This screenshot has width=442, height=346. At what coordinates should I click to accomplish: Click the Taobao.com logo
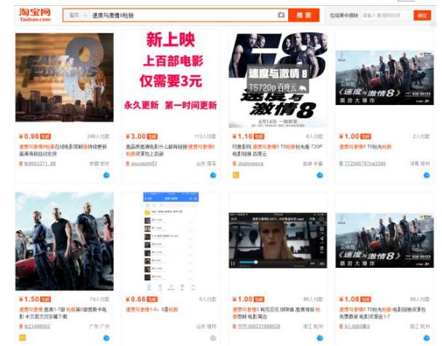tap(35, 15)
